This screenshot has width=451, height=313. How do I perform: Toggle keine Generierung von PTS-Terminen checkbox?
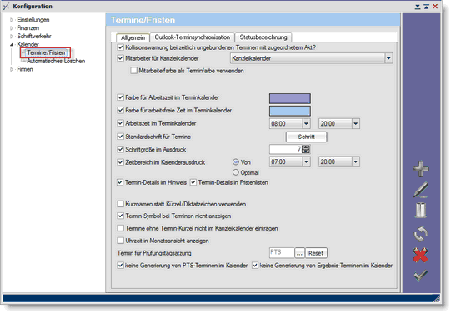pyautogui.click(x=120, y=266)
